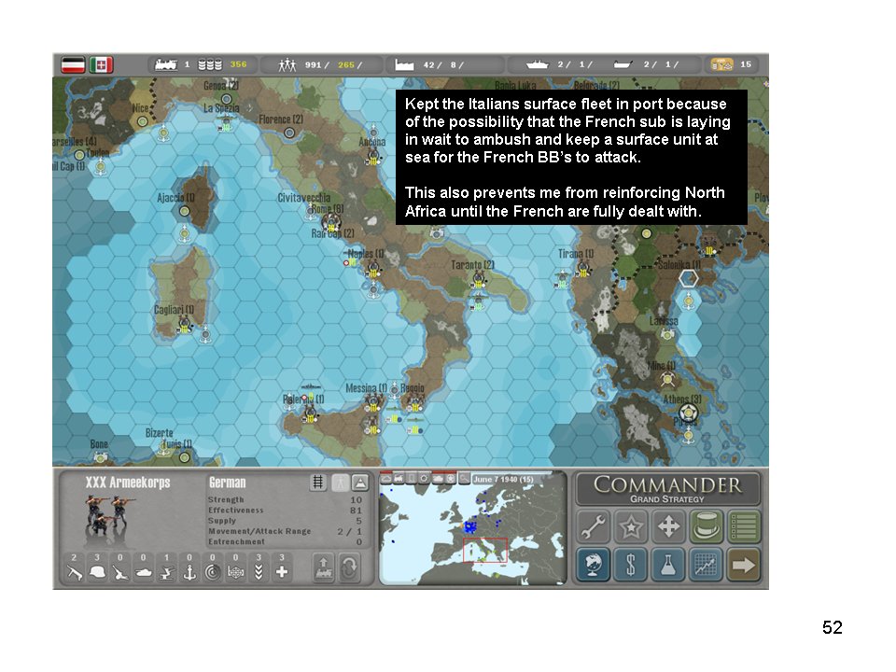Click the upgrade unit arrow button
Viewport: 896px width, 672px height.
point(322,567)
